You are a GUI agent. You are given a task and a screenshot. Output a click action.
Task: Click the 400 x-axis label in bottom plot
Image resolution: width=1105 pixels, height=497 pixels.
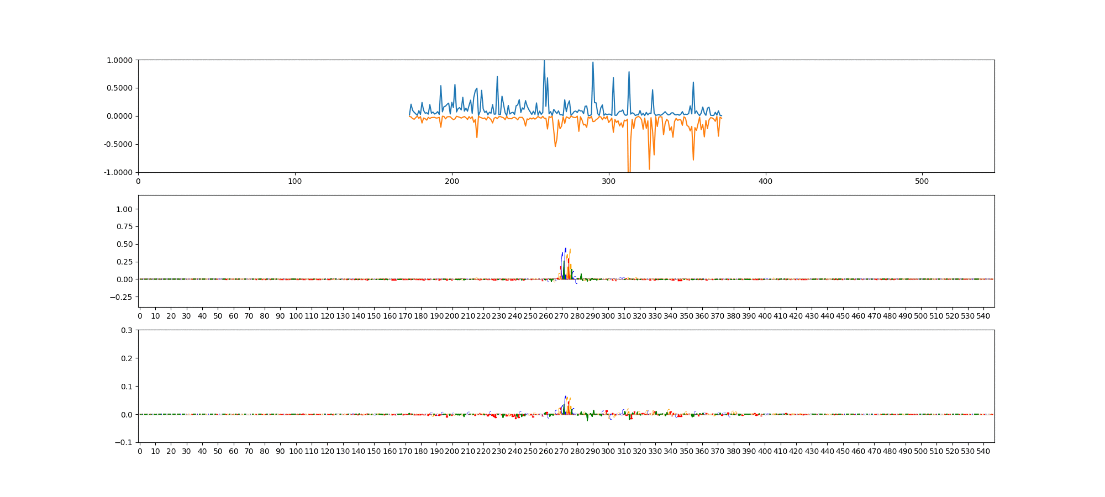point(765,451)
